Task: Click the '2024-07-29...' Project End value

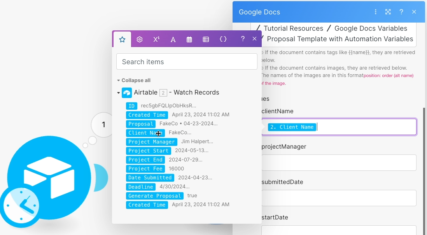Action: pos(185,160)
